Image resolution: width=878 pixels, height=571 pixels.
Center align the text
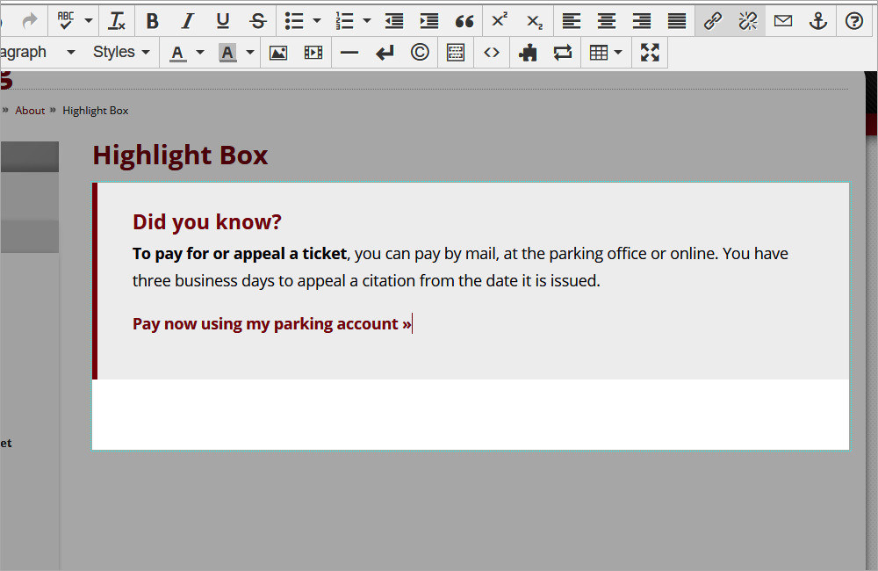tap(607, 21)
